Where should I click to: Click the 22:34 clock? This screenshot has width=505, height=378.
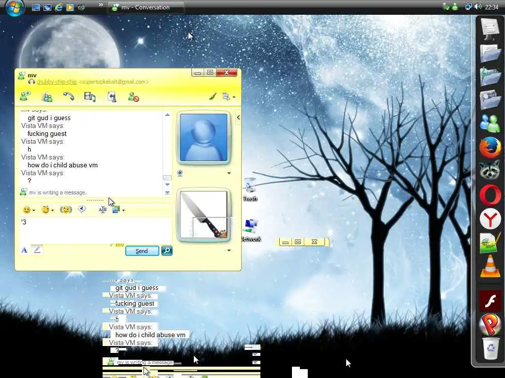point(492,7)
